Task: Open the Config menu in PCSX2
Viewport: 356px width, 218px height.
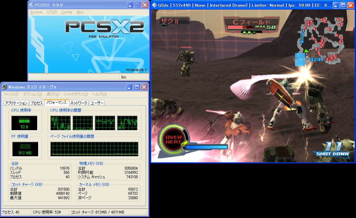Action: pos(66,12)
